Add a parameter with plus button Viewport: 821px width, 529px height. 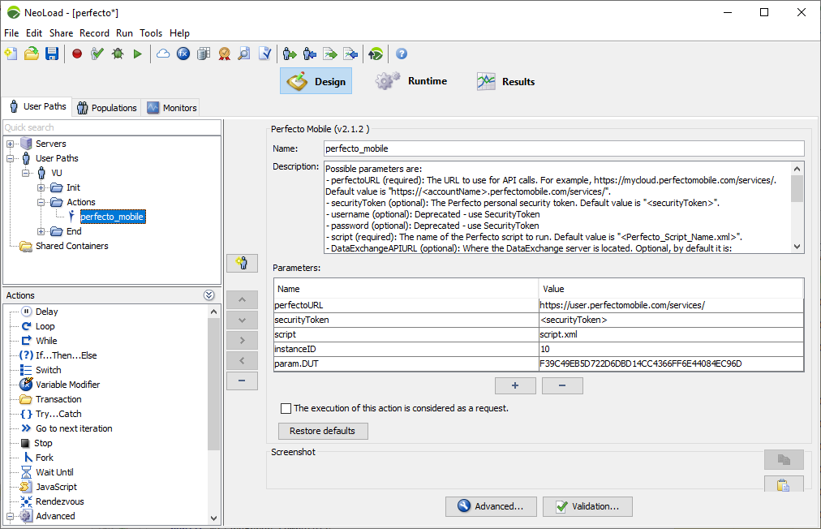click(515, 385)
